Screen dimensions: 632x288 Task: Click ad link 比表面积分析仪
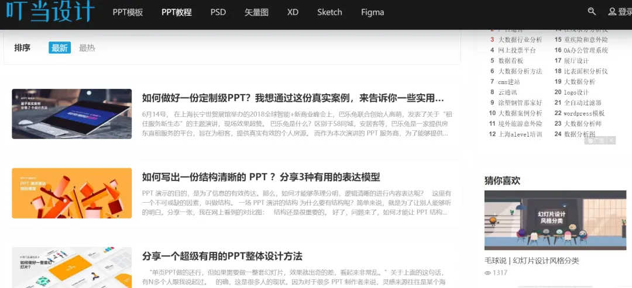click(x=586, y=71)
